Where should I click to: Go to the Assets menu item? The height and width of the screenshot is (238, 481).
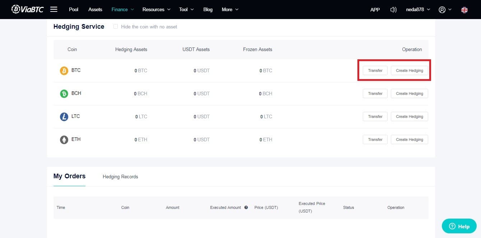95,9
